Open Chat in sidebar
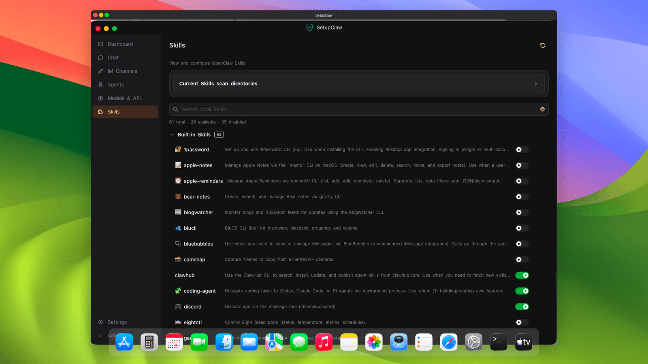This screenshot has height=364, width=648. pyautogui.click(x=125, y=57)
